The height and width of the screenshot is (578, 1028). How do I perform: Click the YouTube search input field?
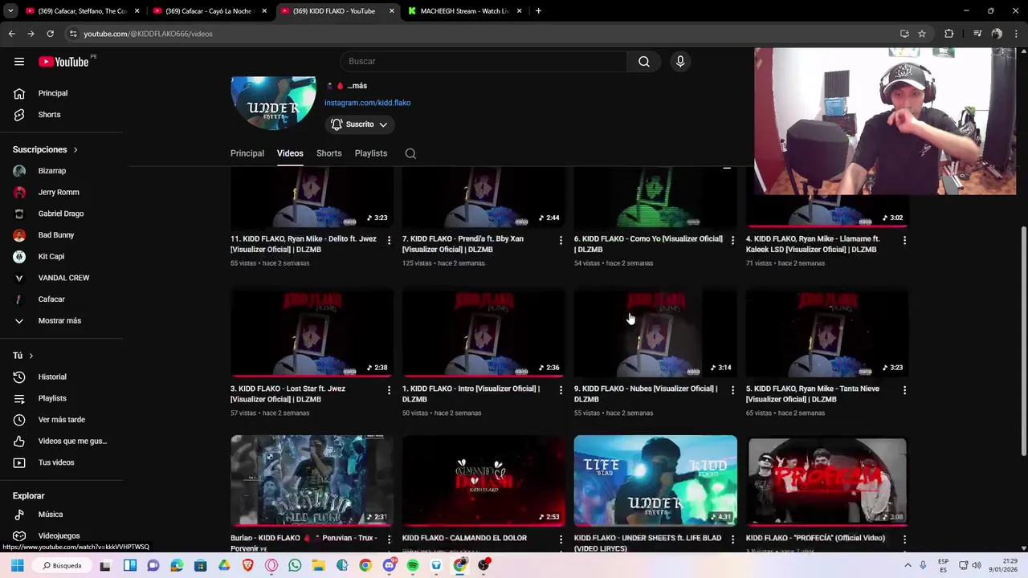click(483, 62)
